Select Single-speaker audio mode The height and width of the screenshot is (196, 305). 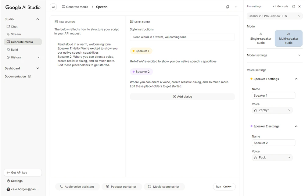[261, 38]
